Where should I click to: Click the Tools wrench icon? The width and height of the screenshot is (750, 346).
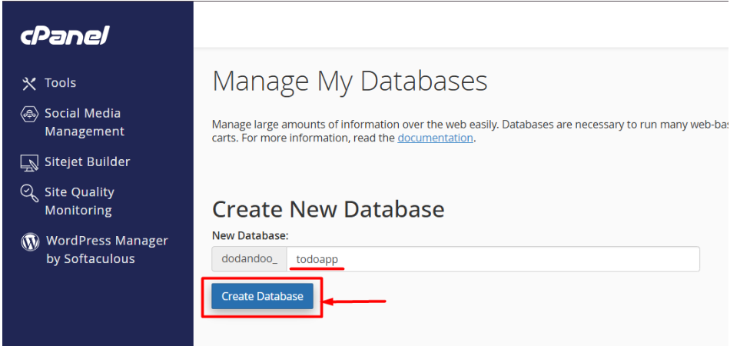point(29,84)
